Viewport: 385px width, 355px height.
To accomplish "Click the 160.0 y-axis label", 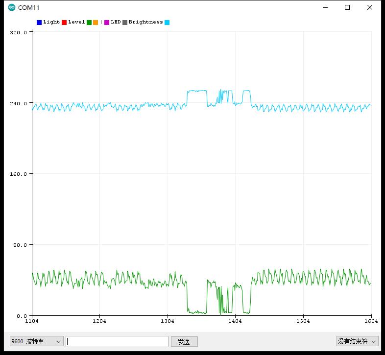I will (19, 174).
